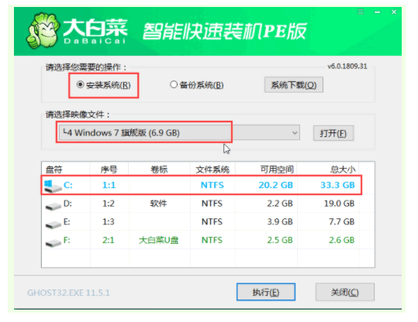Screen dimensions: 418x322
Task: Open the image file dropdown arrow
Action: click(295, 132)
